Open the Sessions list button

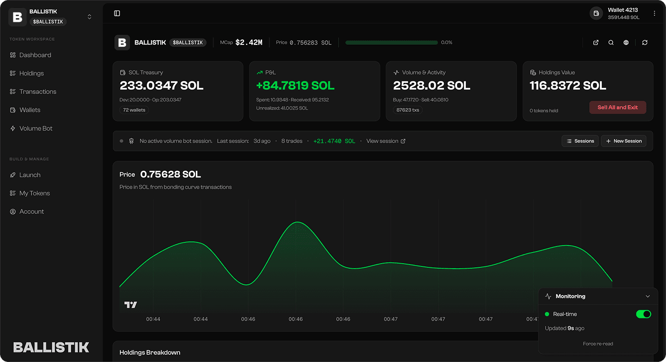point(580,141)
